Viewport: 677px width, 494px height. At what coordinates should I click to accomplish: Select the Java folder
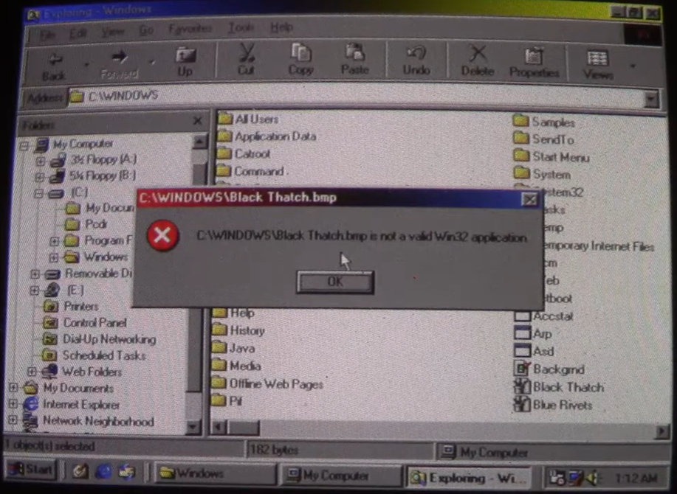[x=242, y=348]
